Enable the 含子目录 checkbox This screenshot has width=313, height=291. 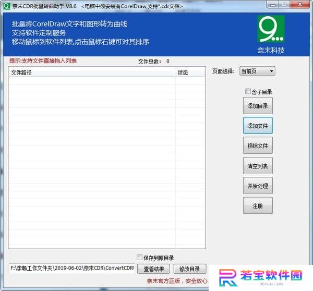248,91
